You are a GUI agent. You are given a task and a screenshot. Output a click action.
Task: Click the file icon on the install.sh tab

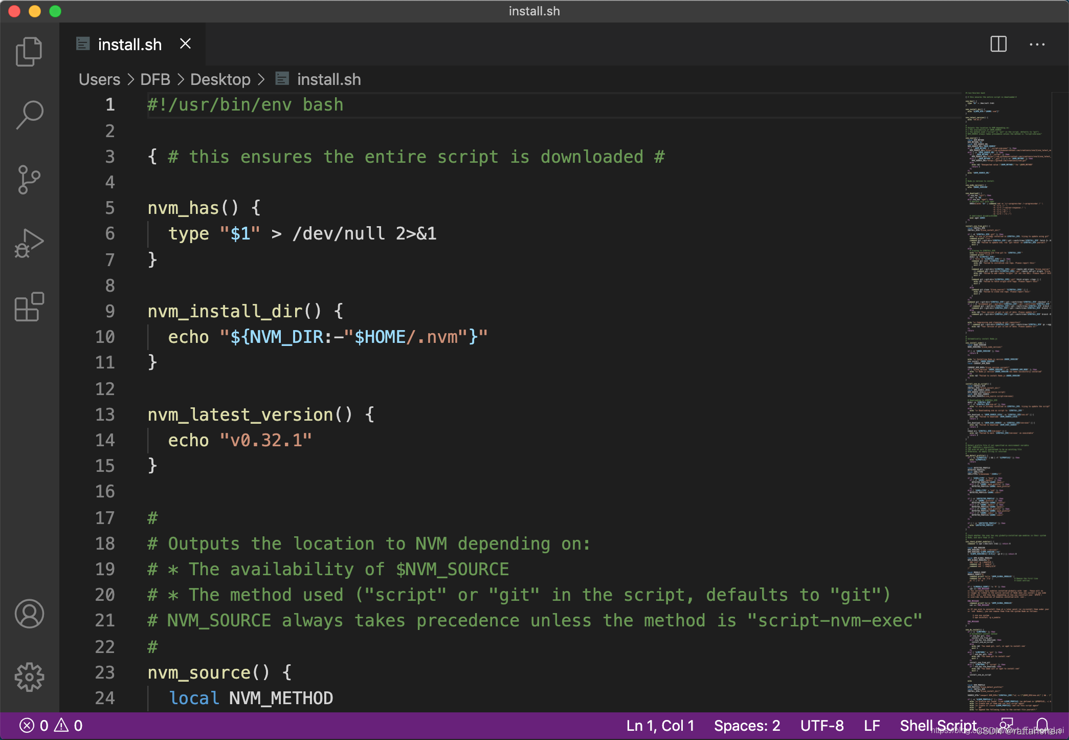(82, 44)
